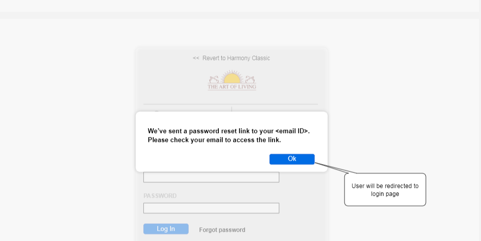The height and width of the screenshot is (241, 481).
Task: Focus the PASSWORD input field
Action: 211,208
